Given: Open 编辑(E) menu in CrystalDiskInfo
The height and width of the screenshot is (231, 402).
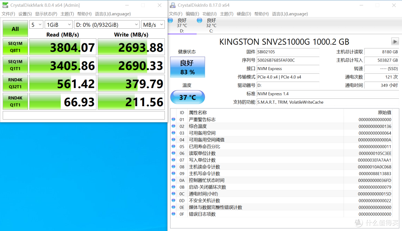Looking at the screenshot, I should (x=192, y=14).
